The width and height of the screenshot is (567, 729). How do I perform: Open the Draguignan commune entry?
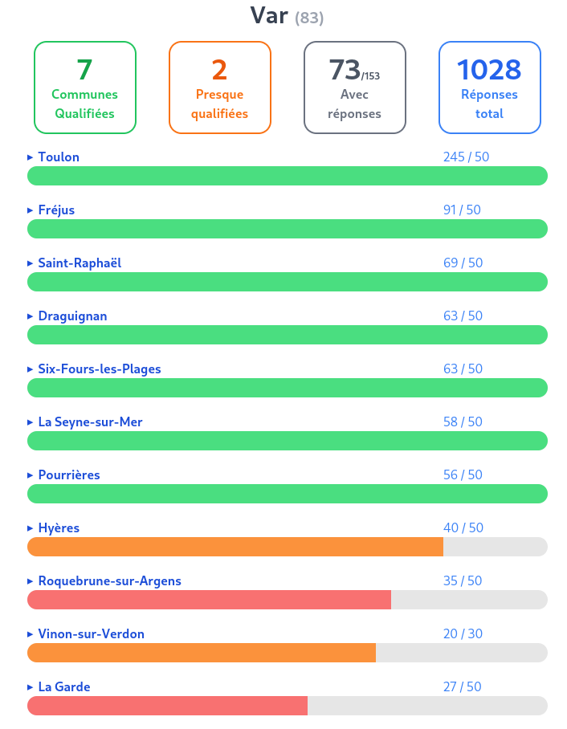72,316
